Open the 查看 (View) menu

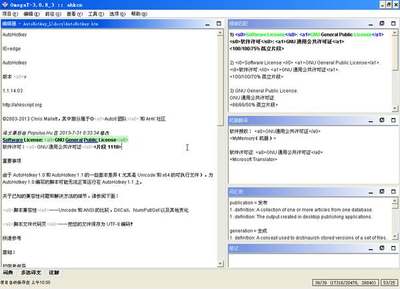pyautogui.click(x=75, y=14)
